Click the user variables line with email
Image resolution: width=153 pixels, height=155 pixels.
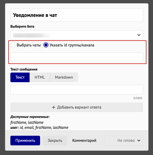click(39, 128)
